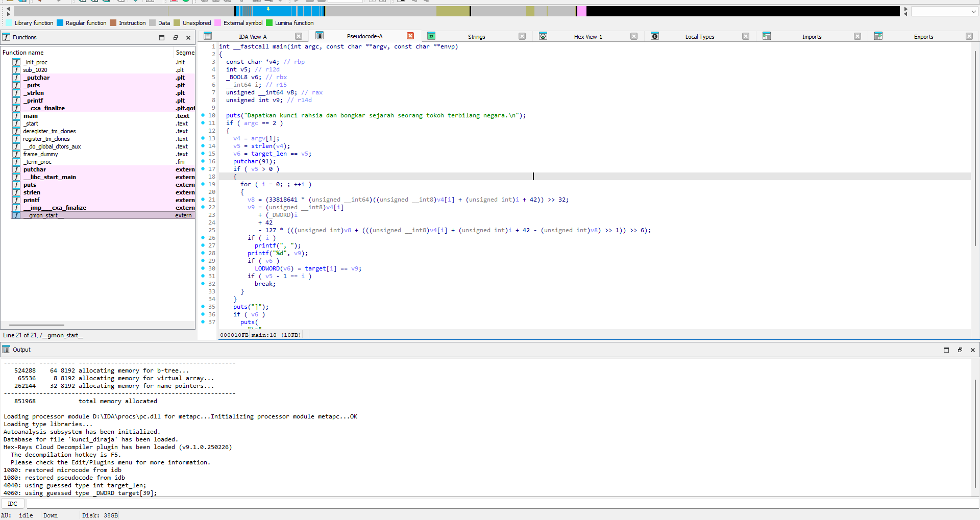Toggle breakpoint dot on line 30
Viewport: 980px width, 520px height.
[x=203, y=268]
